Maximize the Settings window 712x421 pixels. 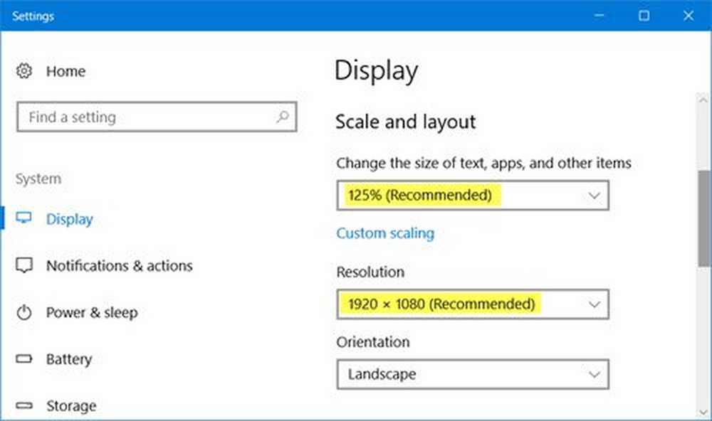[x=644, y=15]
